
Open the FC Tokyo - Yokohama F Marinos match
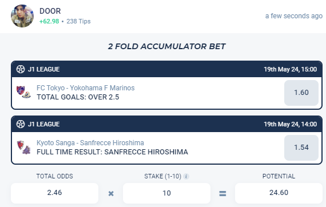click(x=85, y=88)
